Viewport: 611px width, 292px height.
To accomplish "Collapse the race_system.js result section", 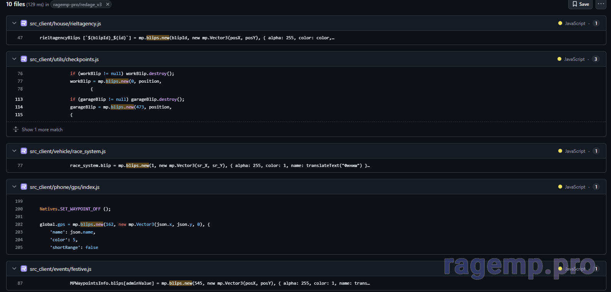I will pyautogui.click(x=14, y=151).
